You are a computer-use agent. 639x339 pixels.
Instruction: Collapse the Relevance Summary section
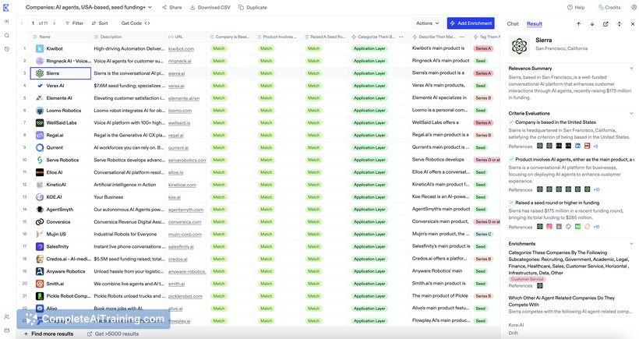(631, 69)
